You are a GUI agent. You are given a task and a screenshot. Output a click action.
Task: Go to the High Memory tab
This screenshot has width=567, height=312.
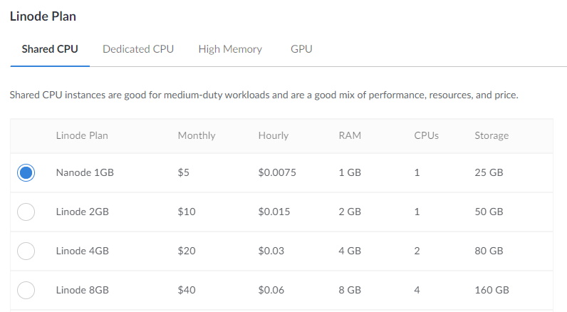(x=230, y=49)
